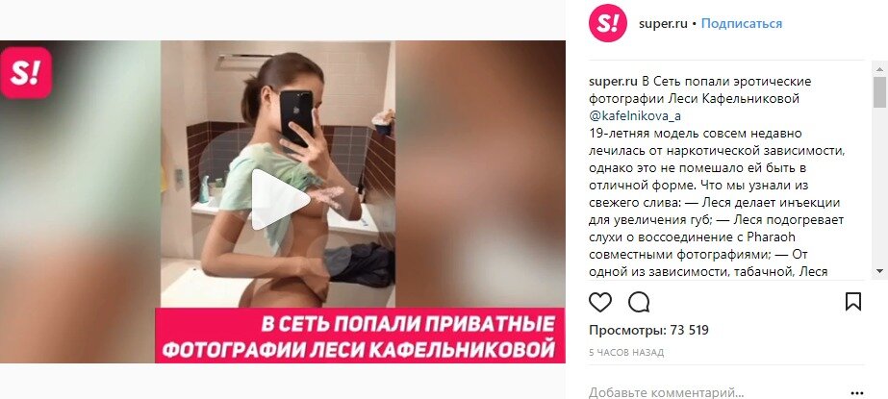The width and height of the screenshot is (888, 399).
Task: Click super.ru username starting the caption
Action: (614, 82)
